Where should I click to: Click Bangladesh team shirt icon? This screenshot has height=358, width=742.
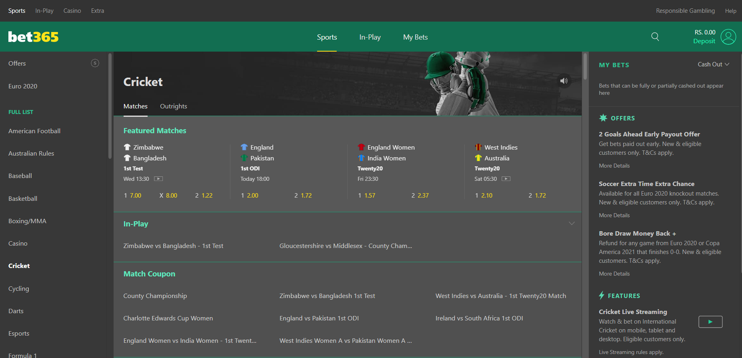127,158
